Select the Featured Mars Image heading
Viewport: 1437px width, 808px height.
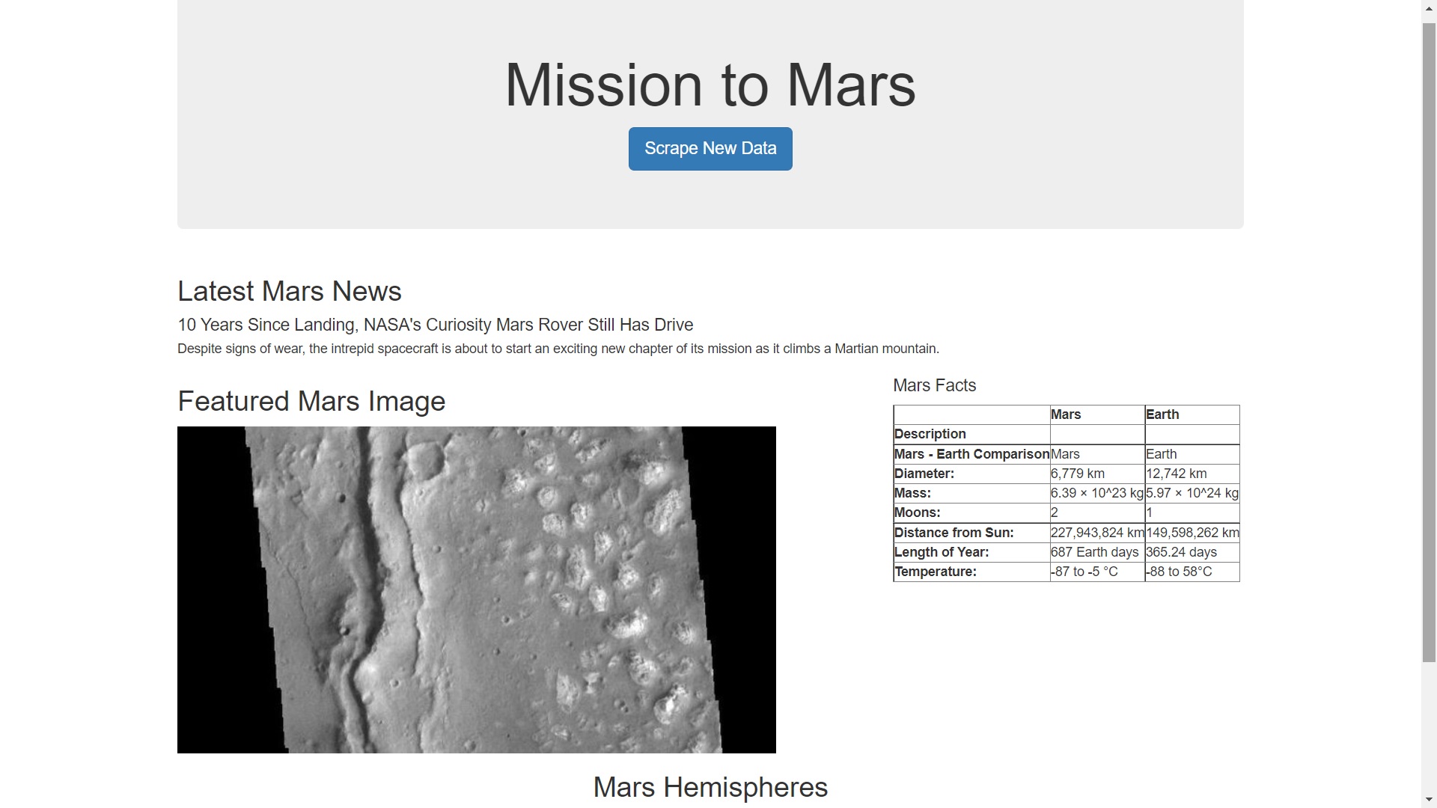point(311,401)
